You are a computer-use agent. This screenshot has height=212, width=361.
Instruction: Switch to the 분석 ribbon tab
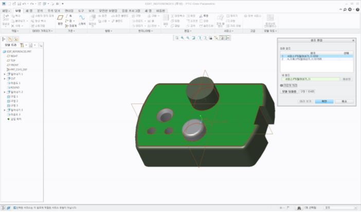40,11
